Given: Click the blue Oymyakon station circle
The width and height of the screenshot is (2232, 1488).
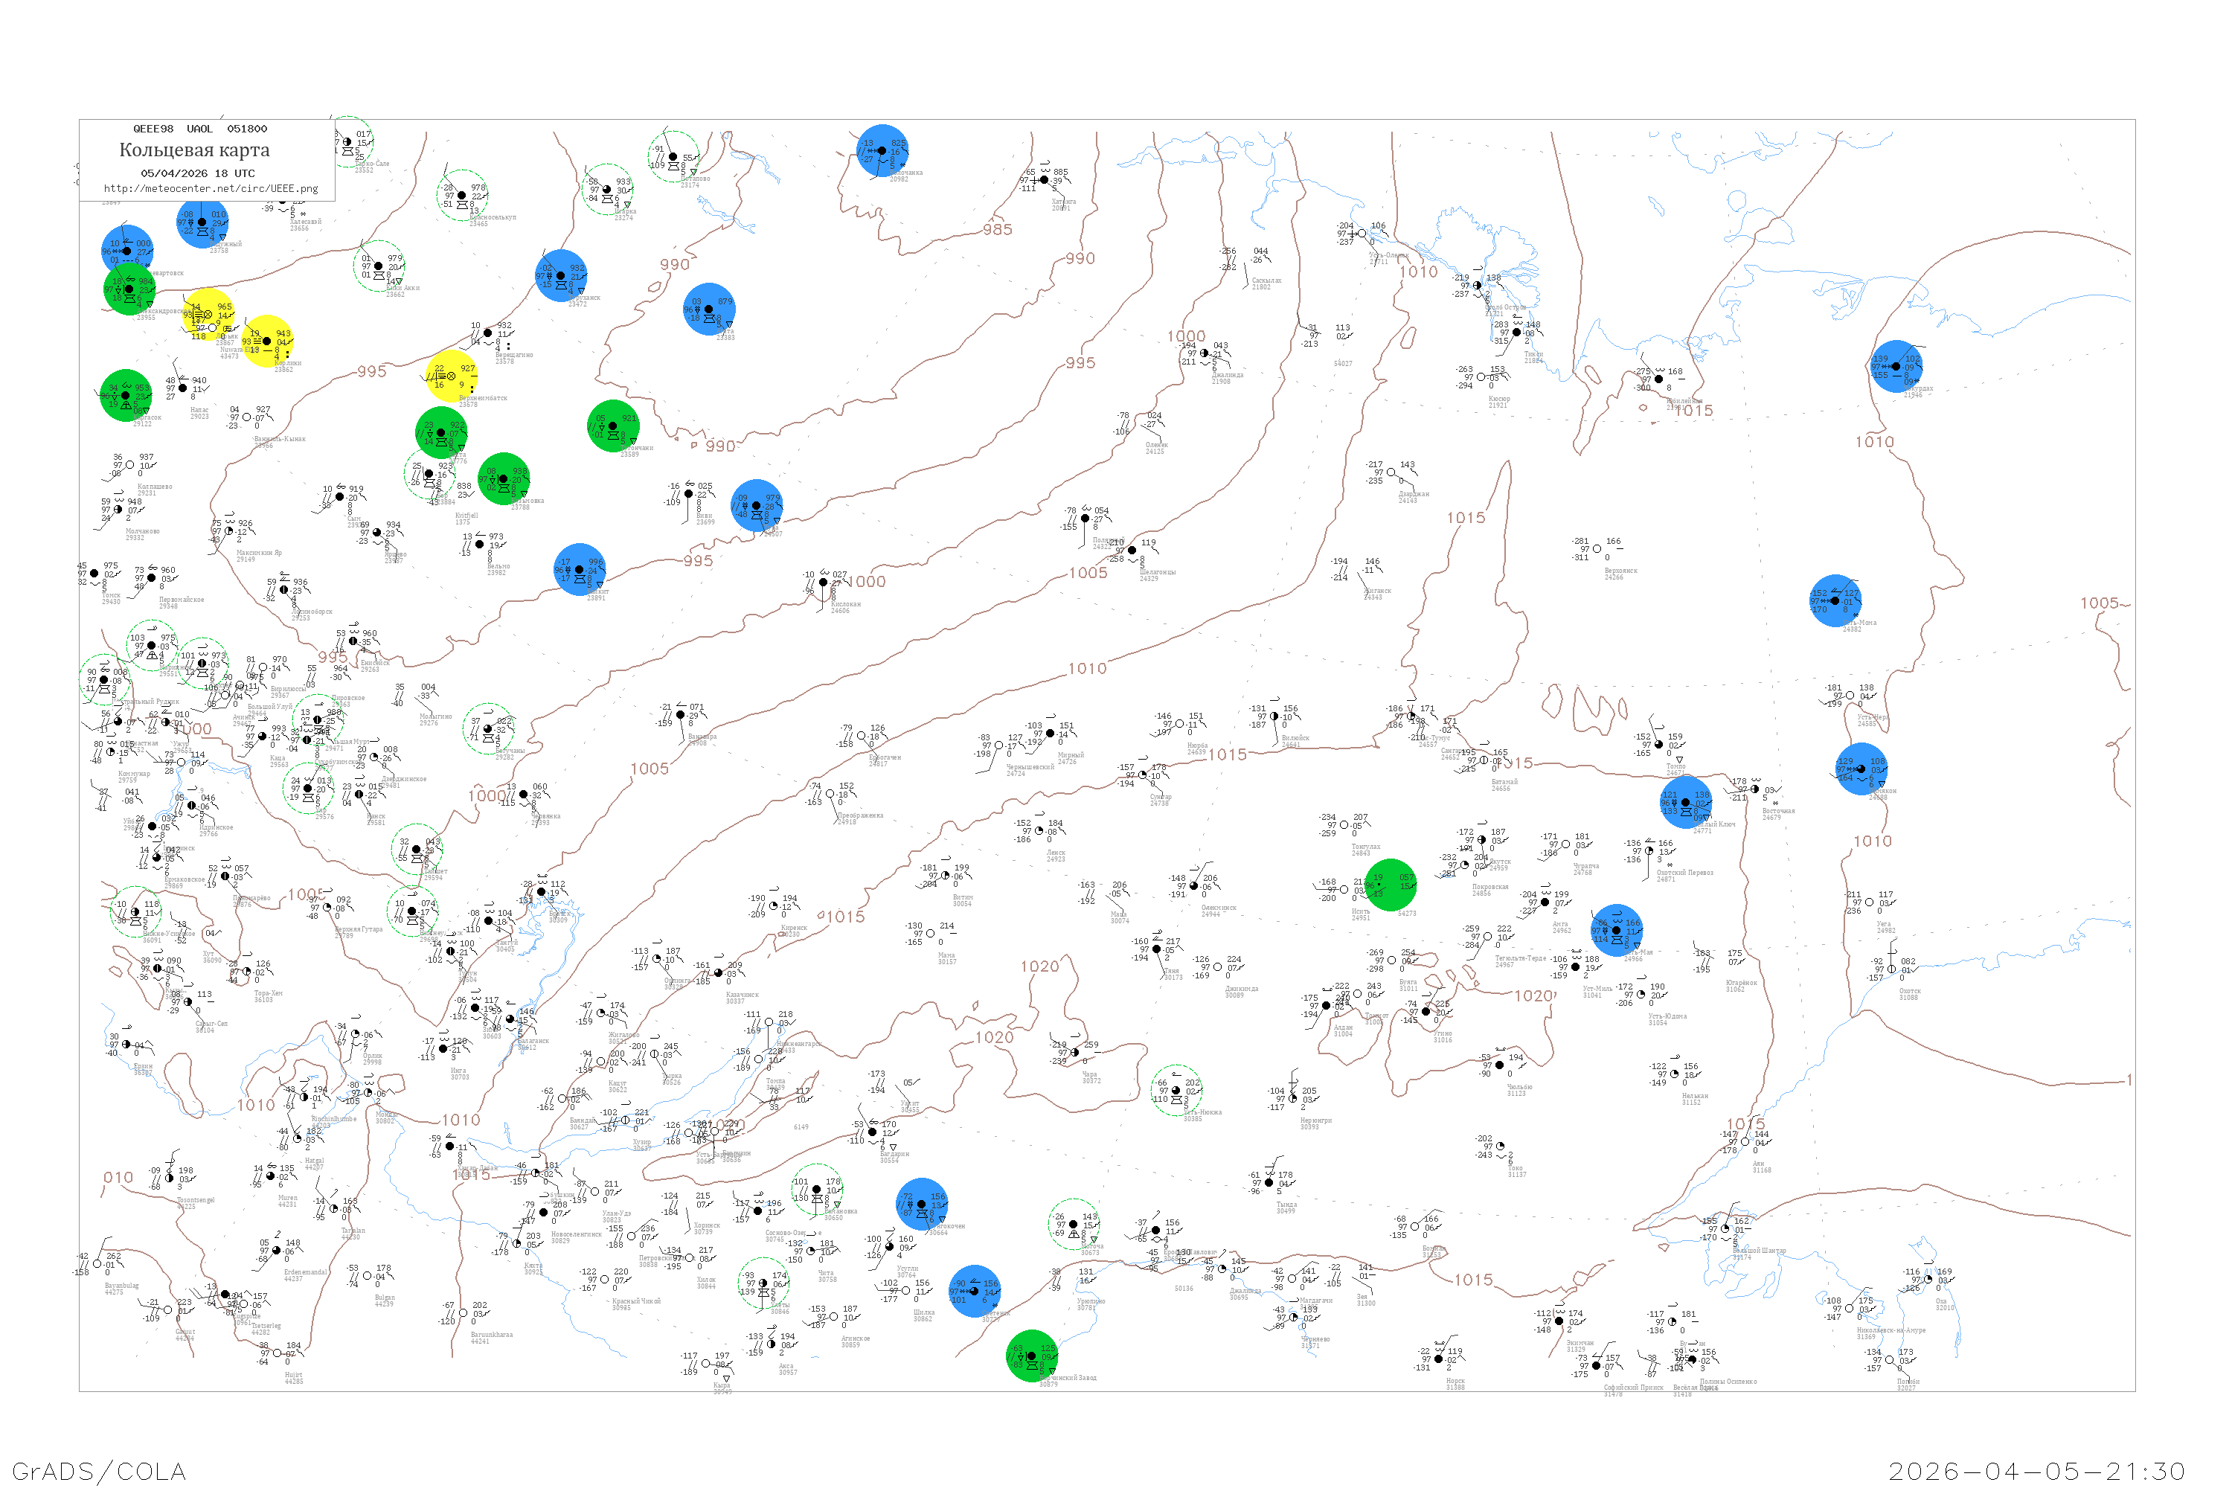Looking at the screenshot, I should (x=1861, y=769).
